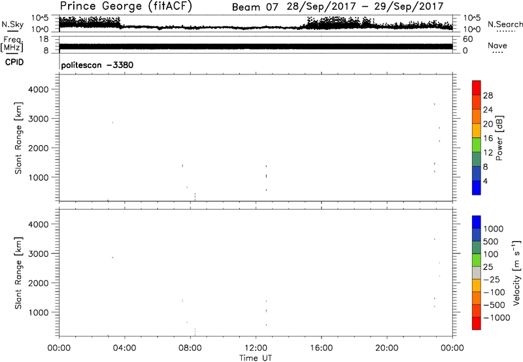Viewport: 523px width, 362px height.
Task: Select the green 12-16 dB Power colorbar segment
Action: [477, 144]
